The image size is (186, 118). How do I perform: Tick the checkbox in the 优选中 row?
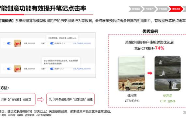click(4, 69)
